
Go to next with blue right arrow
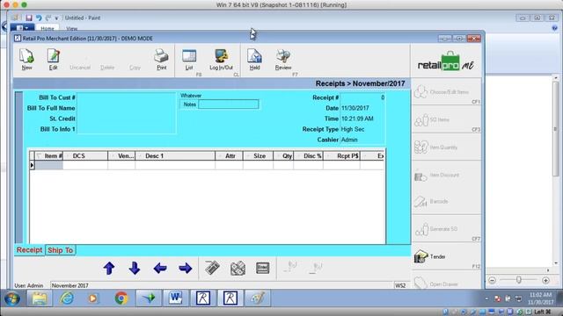tap(186, 268)
